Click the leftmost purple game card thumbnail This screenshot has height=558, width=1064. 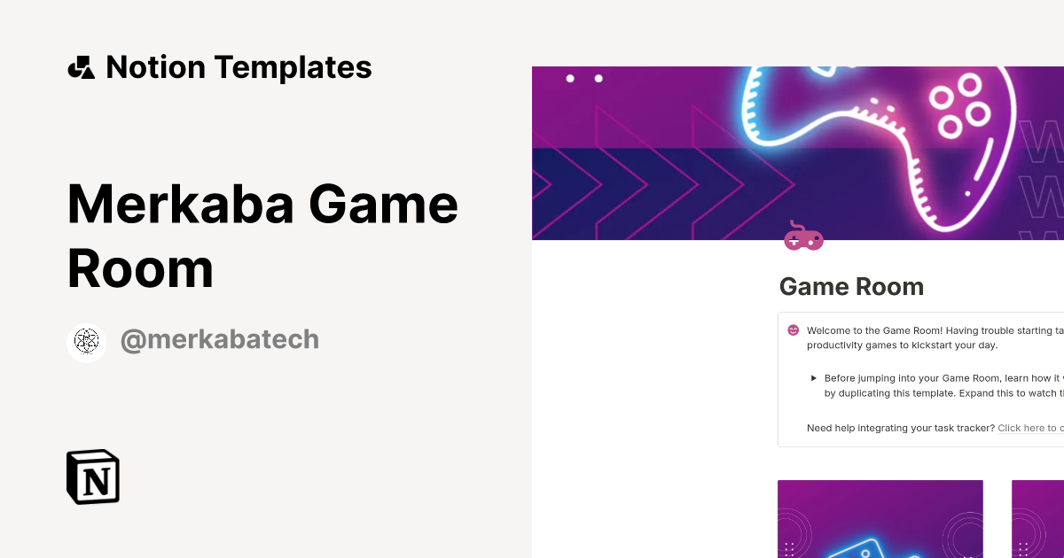[x=880, y=518]
